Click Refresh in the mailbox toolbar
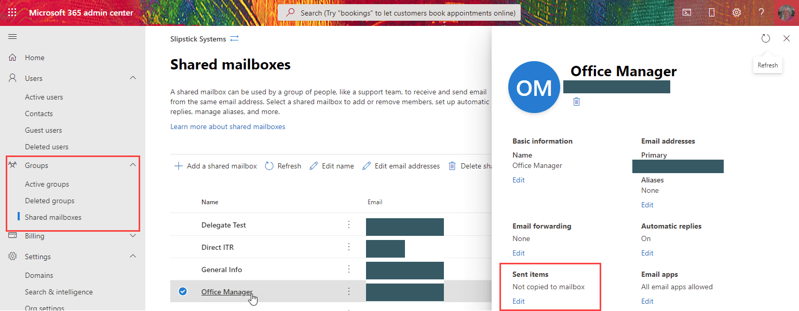799x311 pixels. [283, 166]
